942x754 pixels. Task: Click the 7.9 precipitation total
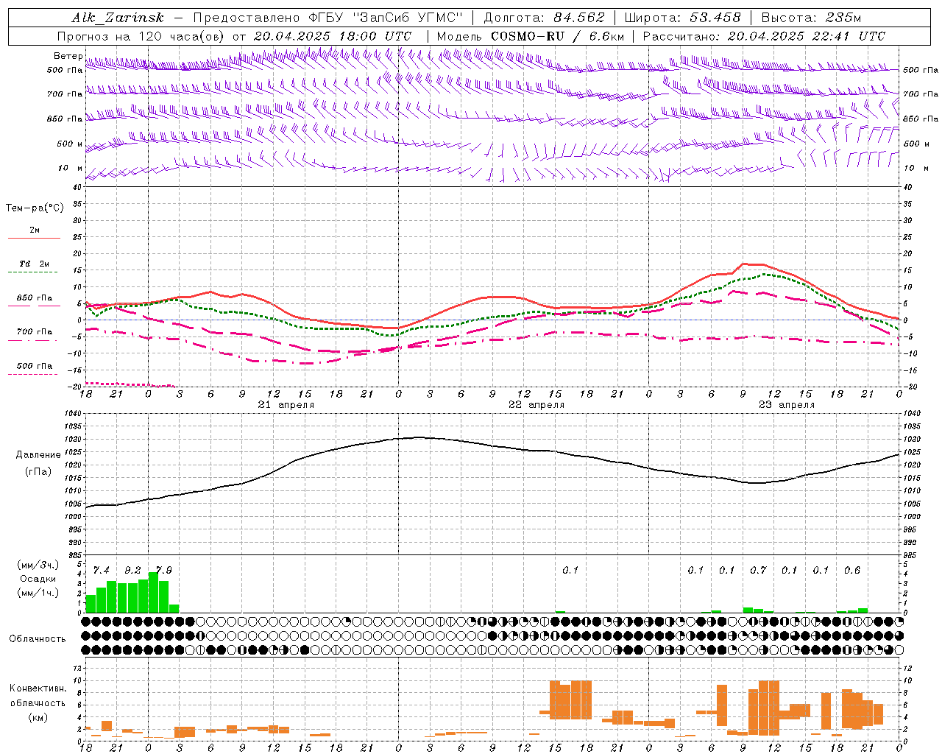(x=163, y=571)
